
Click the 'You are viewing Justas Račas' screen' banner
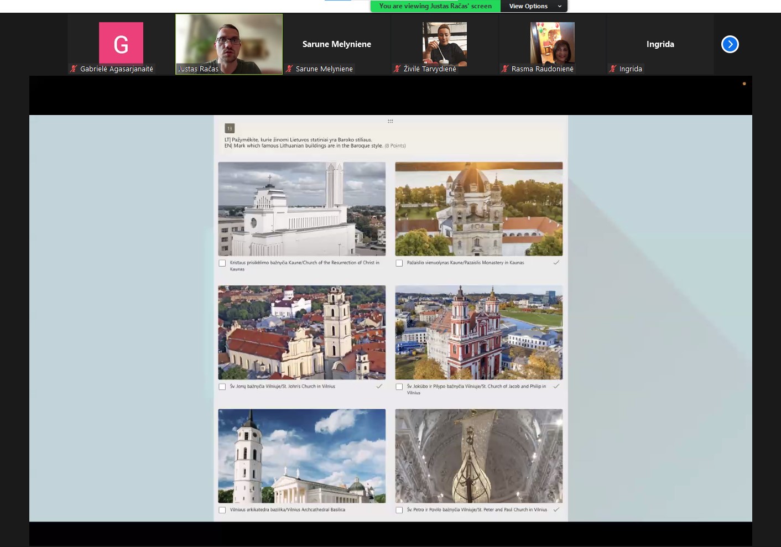point(435,6)
